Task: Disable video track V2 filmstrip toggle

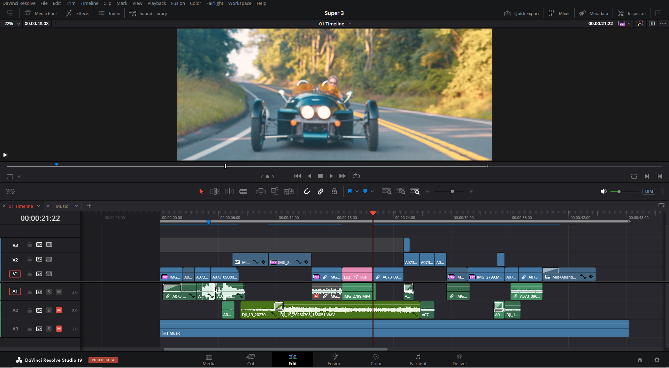Action: point(49,259)
